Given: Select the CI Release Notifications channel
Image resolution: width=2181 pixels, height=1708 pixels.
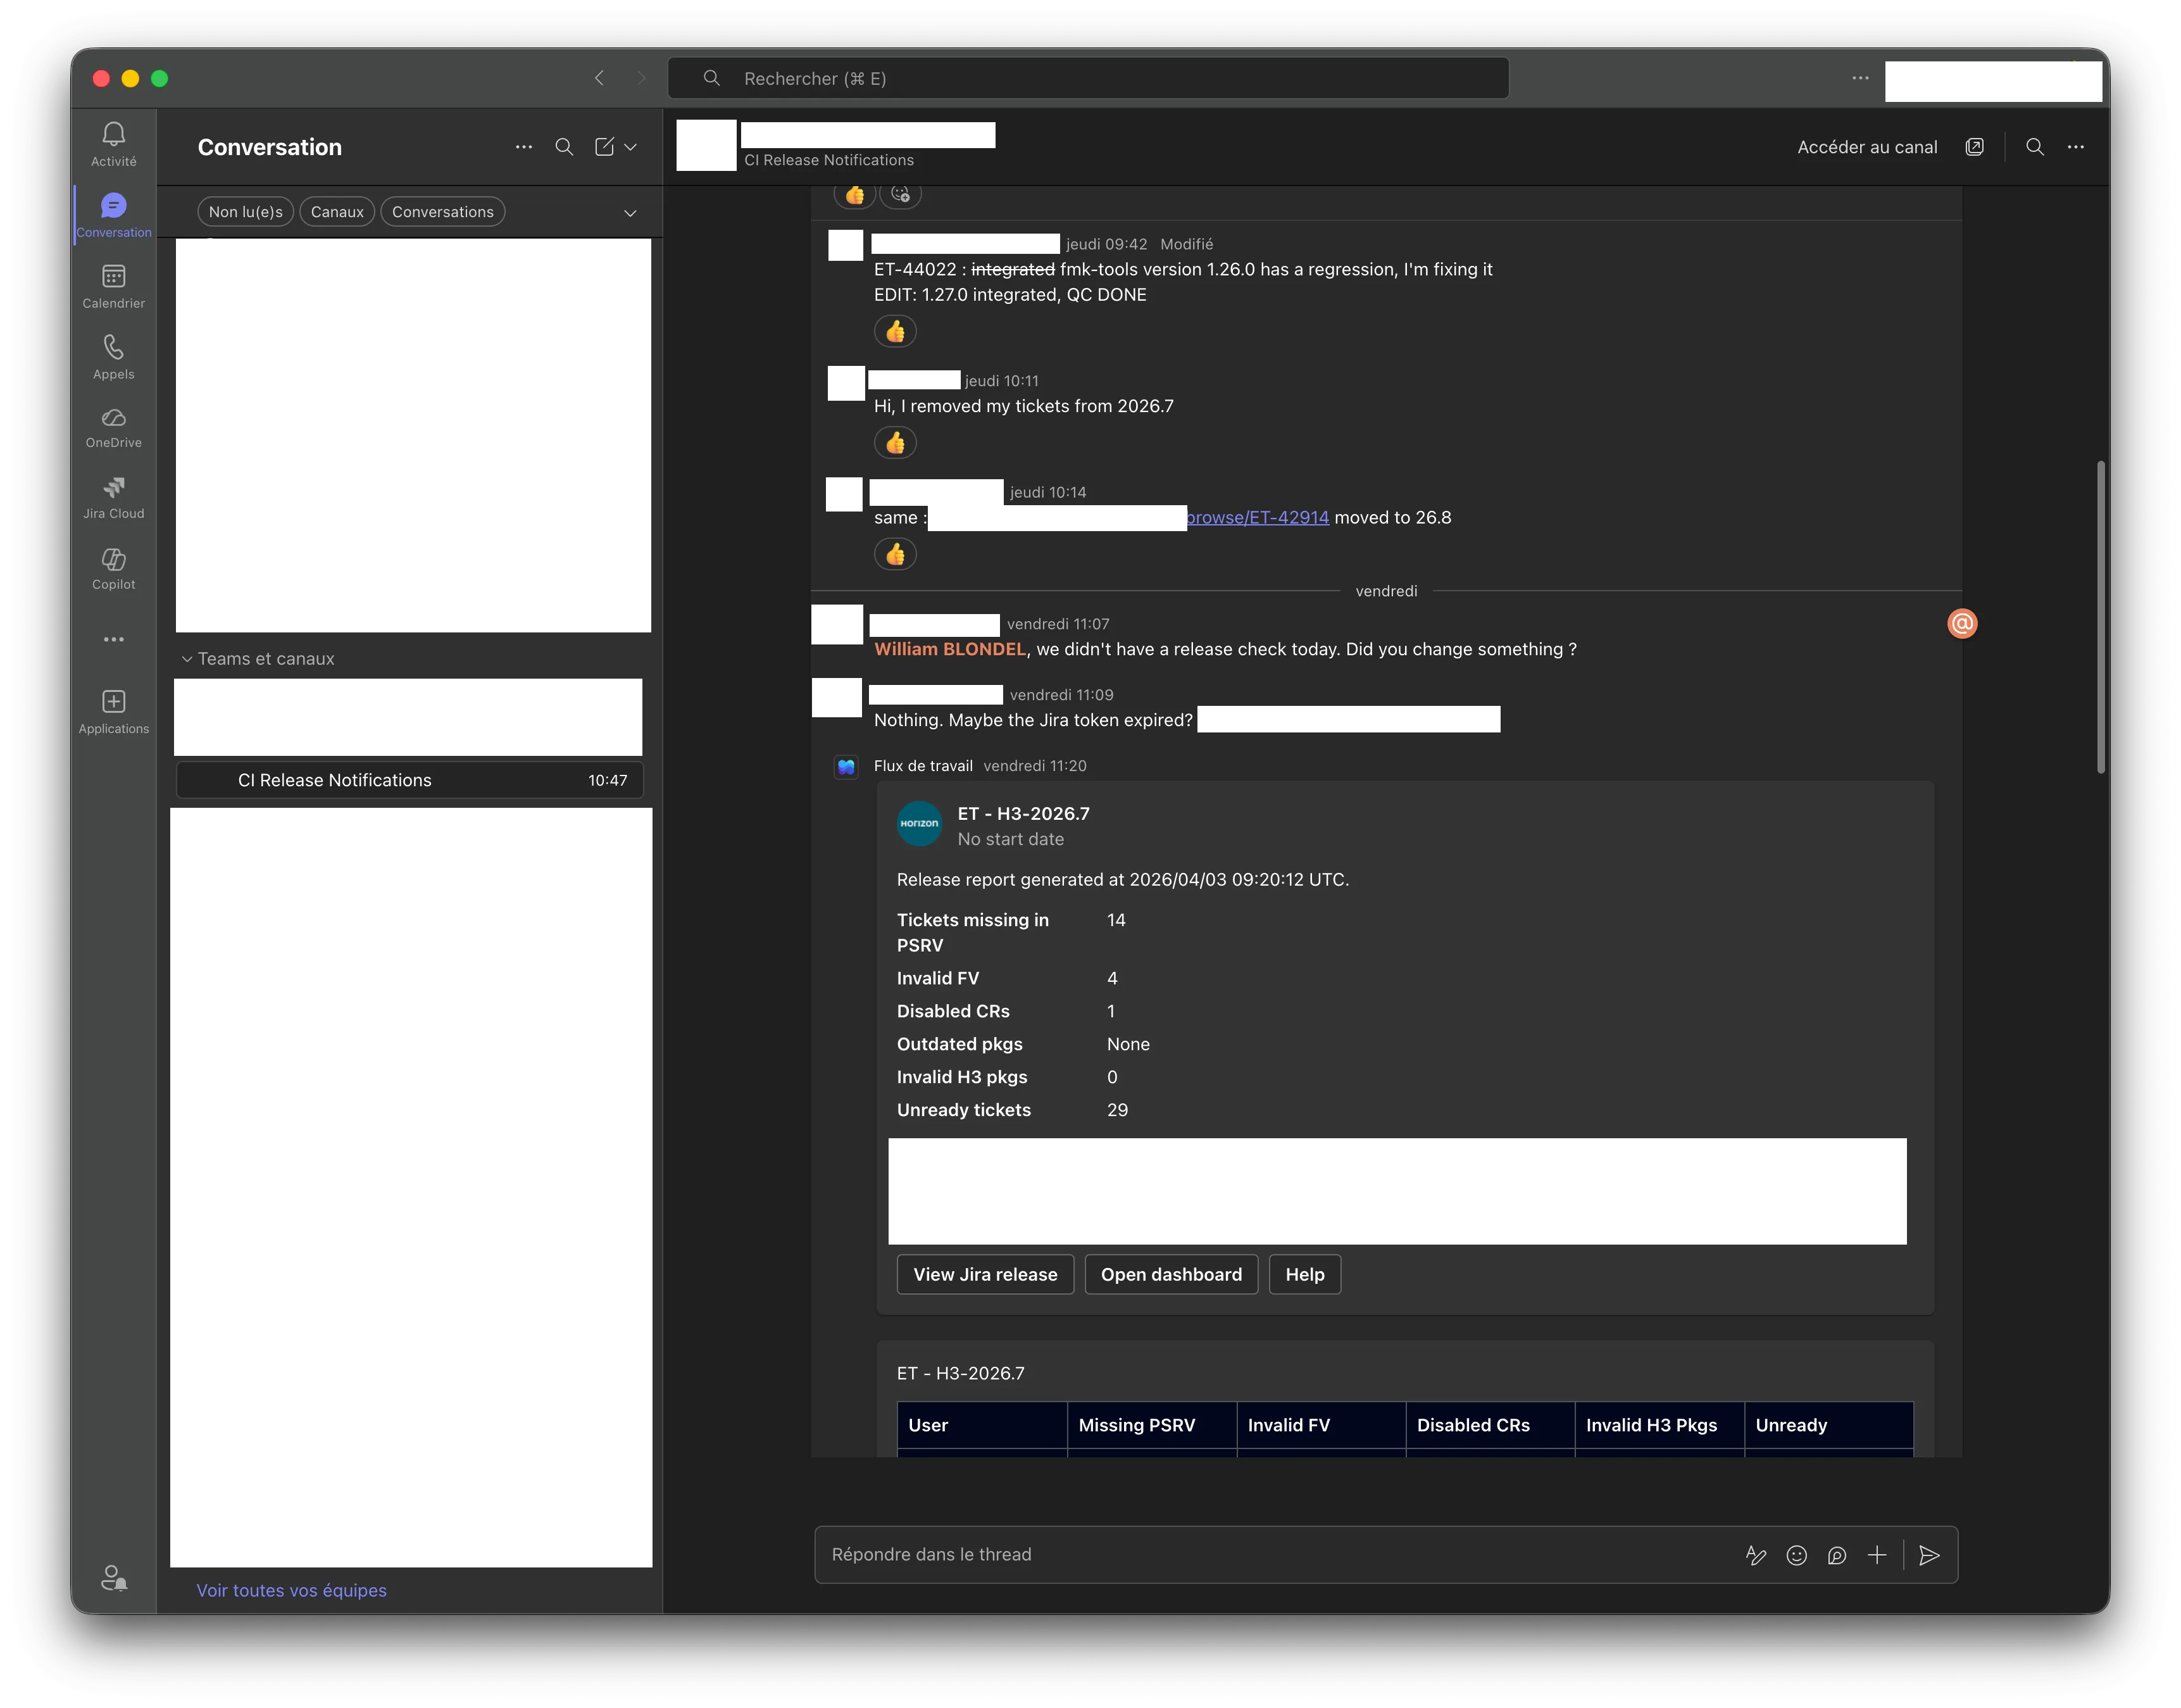Looking at the screenshot, I should pos(410,780).
